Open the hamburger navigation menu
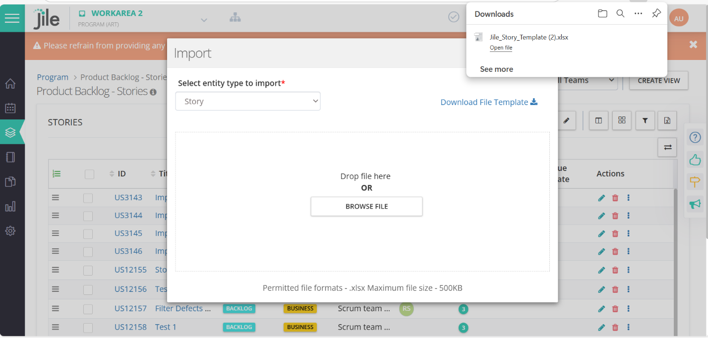Viewport: 708px width, 338px height. [x=12, y=18]
